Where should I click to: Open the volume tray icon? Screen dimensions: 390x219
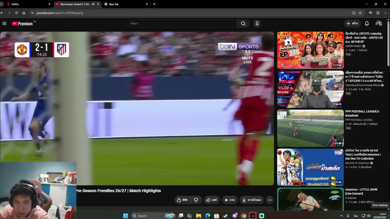click(x=369, y=216)
